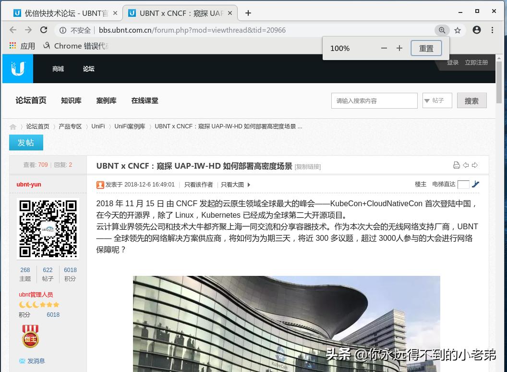Click the magnifier zoom icon in the address bar
Viewport: 507px width, 372px height.
pos(442,30)
